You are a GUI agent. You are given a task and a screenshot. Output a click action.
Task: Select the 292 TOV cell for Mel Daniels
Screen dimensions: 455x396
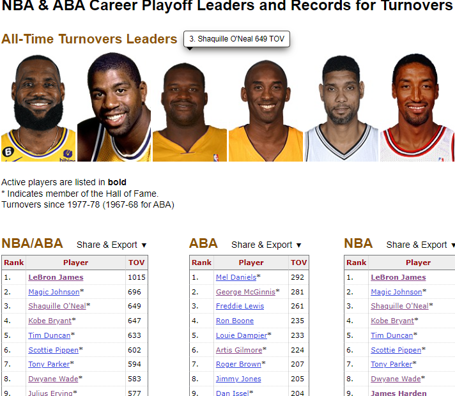click(x=298, y=277)
